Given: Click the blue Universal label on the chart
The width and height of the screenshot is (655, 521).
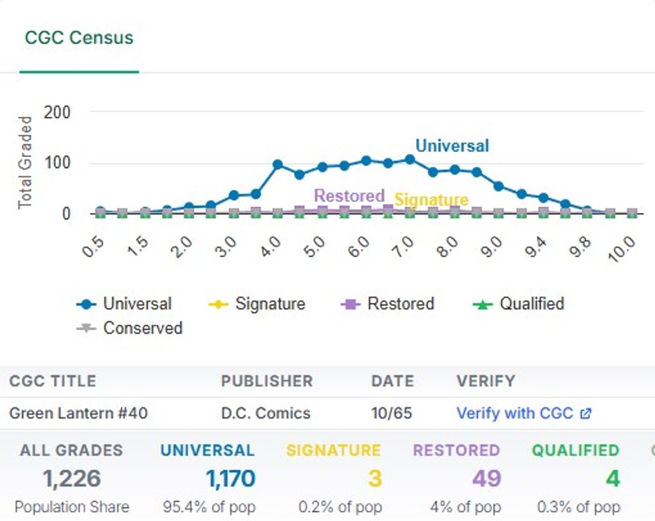Looking at the screenshot, I should [x=452, y=146].
